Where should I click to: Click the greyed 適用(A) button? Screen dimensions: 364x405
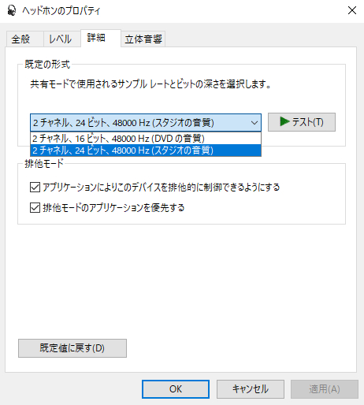pos(325,389)
